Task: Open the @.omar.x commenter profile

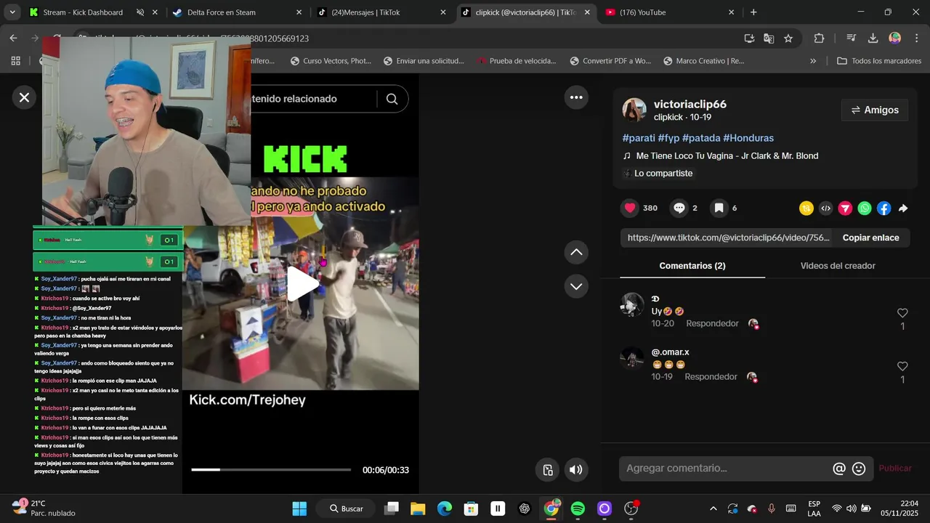Action: click(671, 352)
